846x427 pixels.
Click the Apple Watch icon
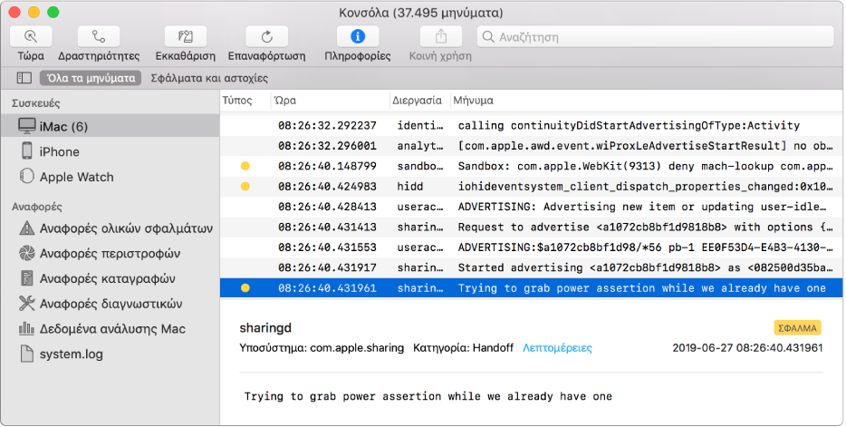pos(26,176)
